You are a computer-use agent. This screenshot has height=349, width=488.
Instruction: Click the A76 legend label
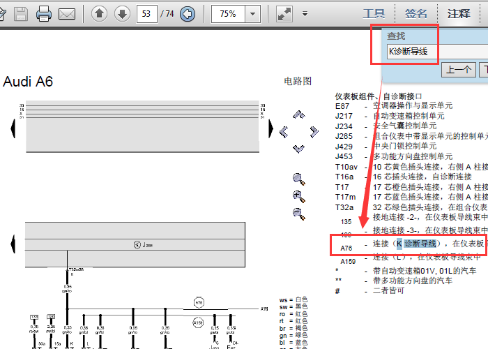click(346, 248)
